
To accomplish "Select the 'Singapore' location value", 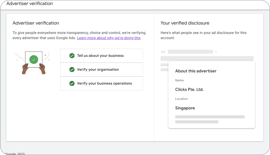I will [185, 108].
